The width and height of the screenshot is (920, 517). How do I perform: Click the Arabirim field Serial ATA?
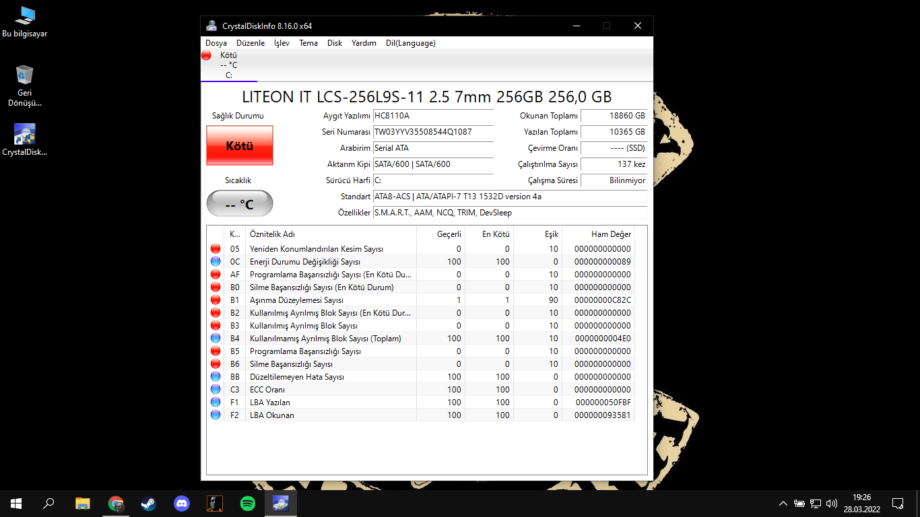coord(433,148)
